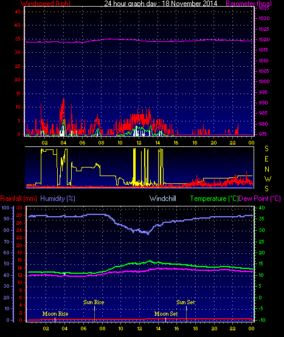Click the '1025' barometer scale value
The height and width of the screenshot is (337, 284).
[264, 29]
